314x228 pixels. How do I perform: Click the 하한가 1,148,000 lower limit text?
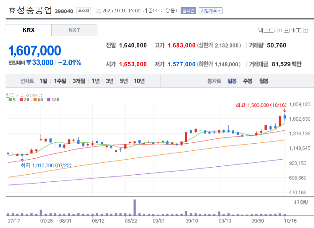(219, 64)
